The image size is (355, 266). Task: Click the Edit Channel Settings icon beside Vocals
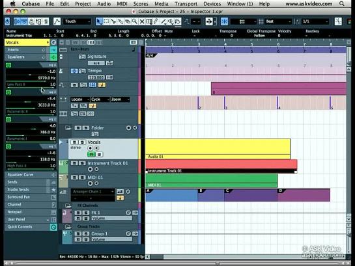tap(53, 42)
